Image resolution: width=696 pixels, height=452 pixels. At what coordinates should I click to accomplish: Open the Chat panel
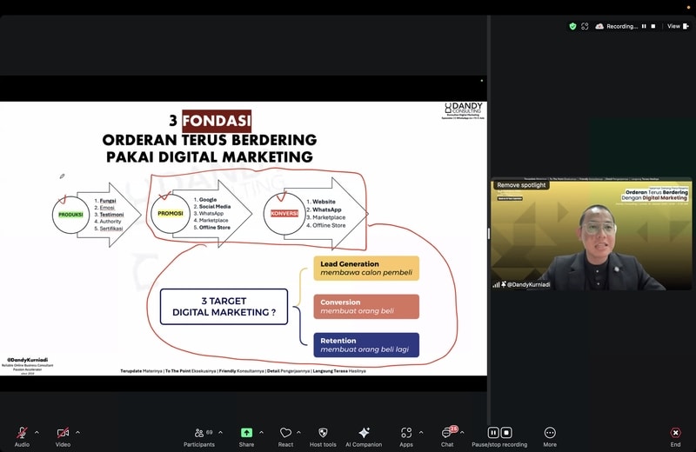click(446, 432)
